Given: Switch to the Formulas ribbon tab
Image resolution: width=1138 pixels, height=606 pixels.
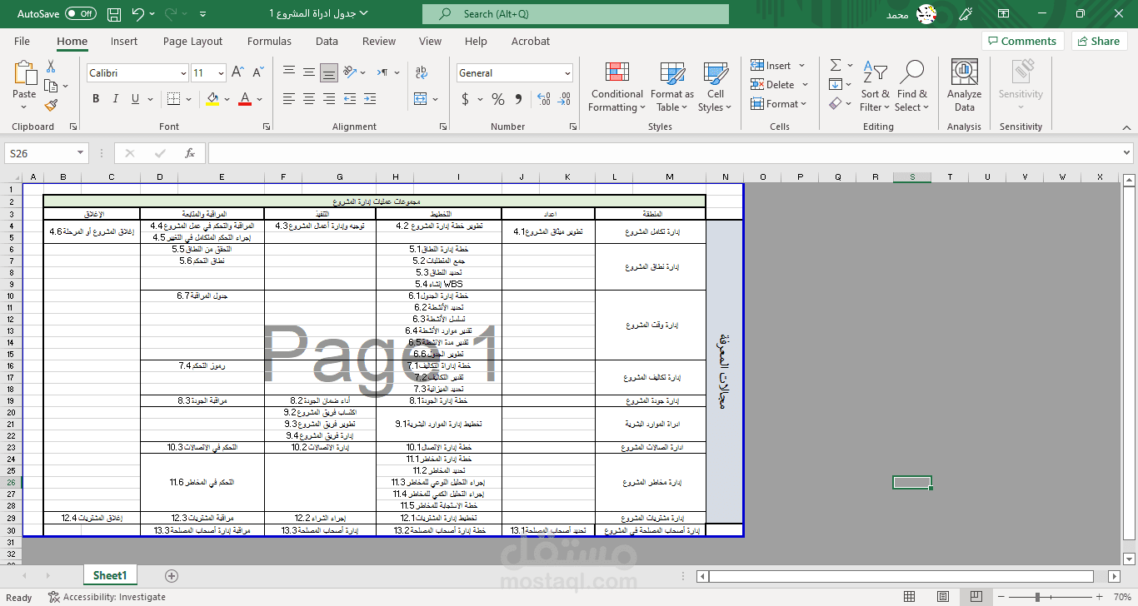Looking at the screenshot, I should point(269,41).
